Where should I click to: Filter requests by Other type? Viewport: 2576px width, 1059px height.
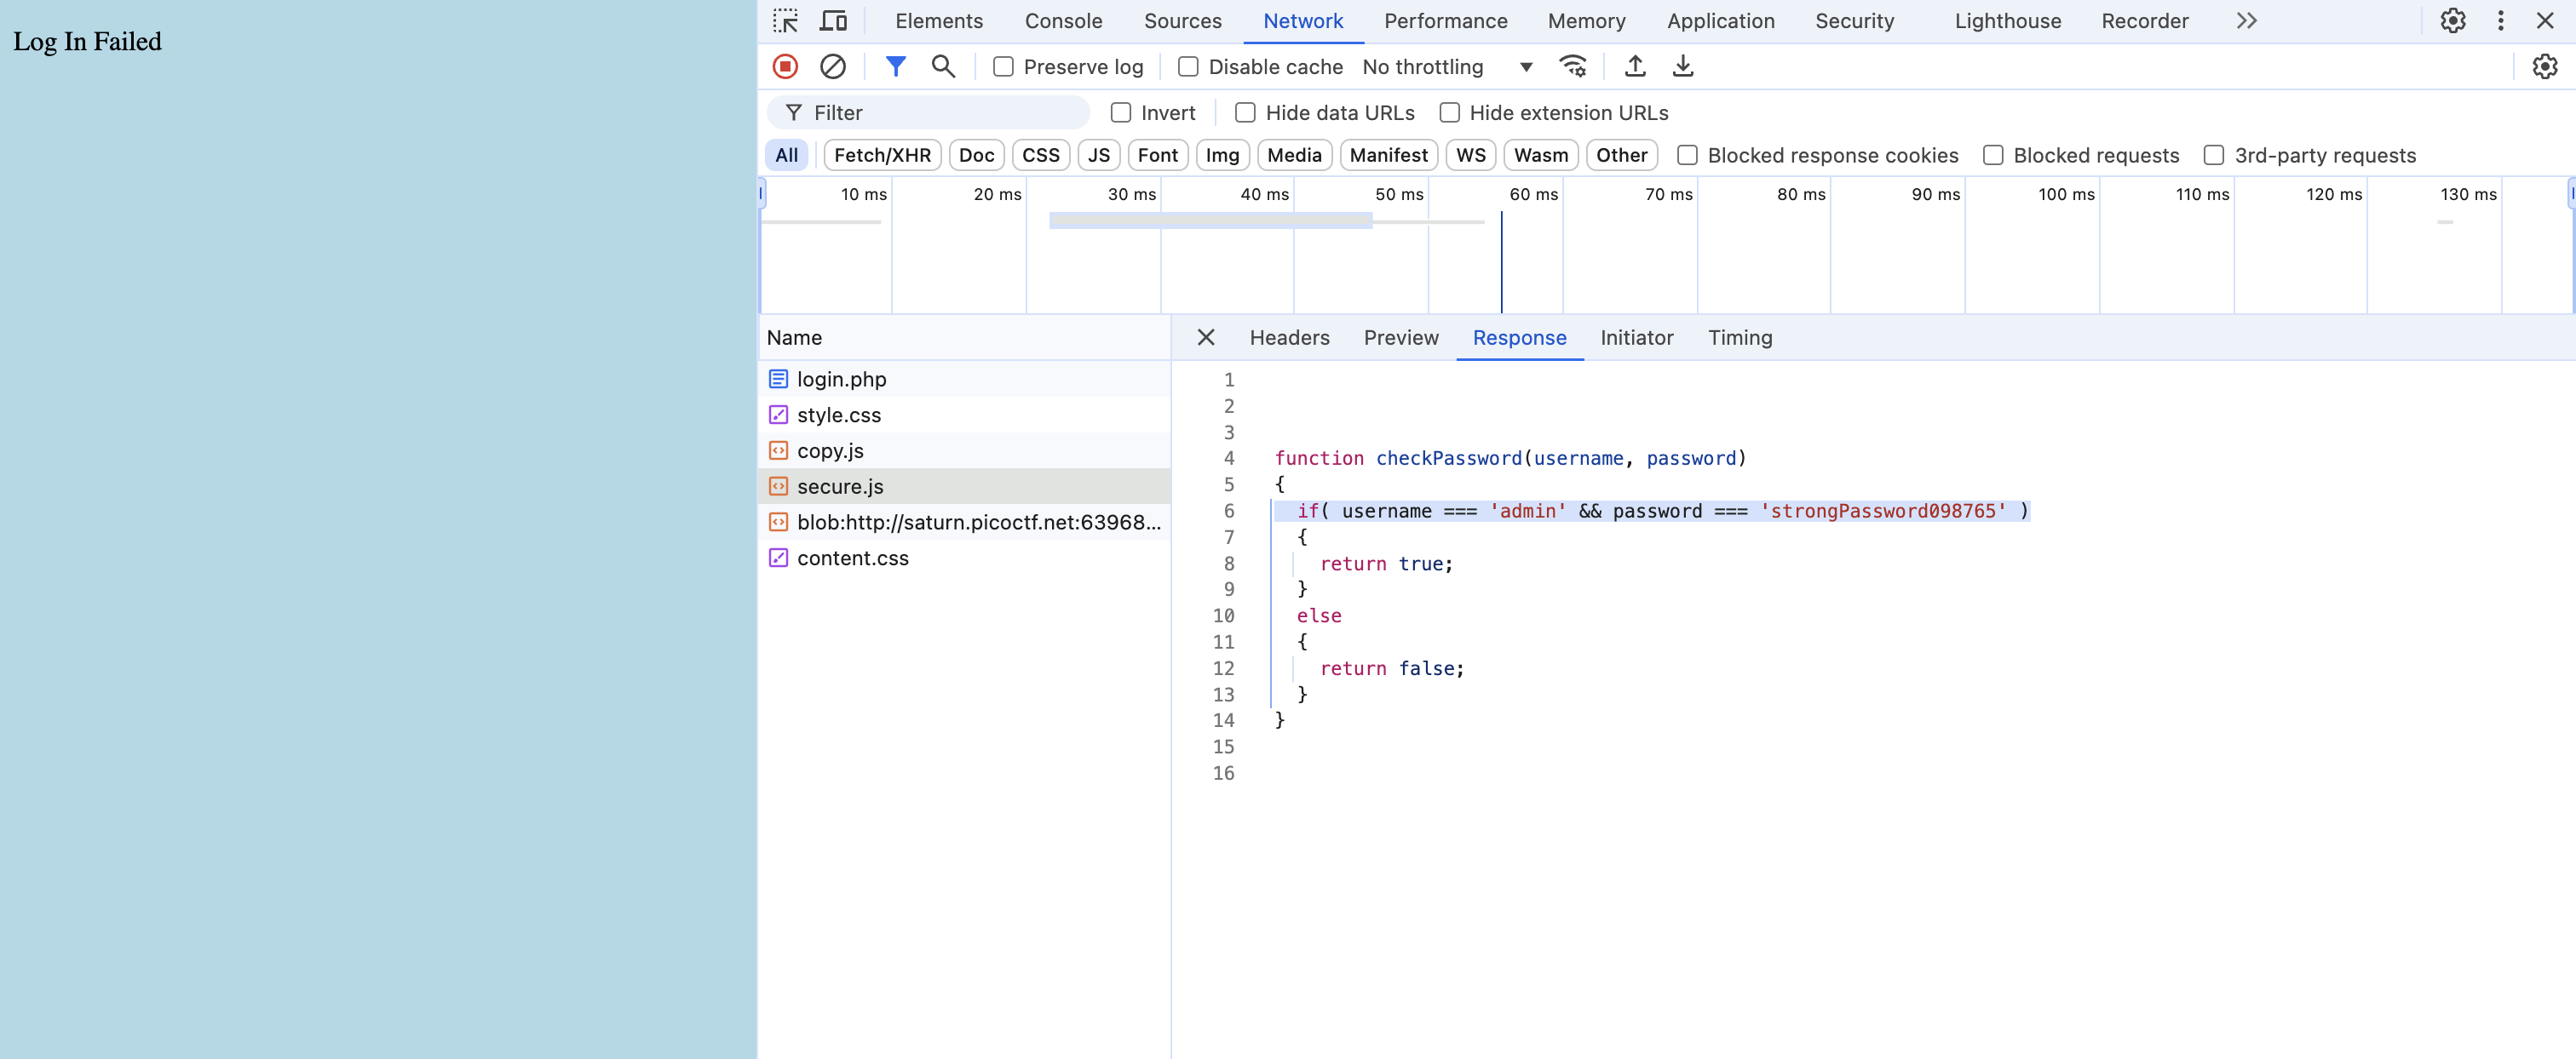pyautogui.click(x=1621, y=155)
